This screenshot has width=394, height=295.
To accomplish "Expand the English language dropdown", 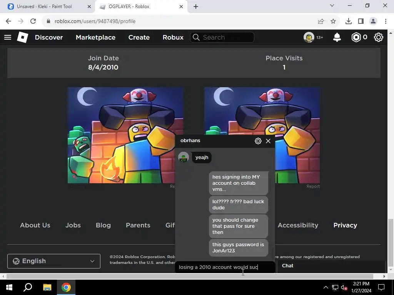I will click(54, 261).
